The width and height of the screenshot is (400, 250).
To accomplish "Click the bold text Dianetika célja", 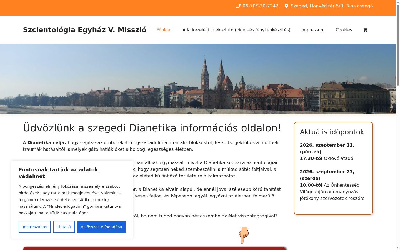I will [x=46, y=143].
